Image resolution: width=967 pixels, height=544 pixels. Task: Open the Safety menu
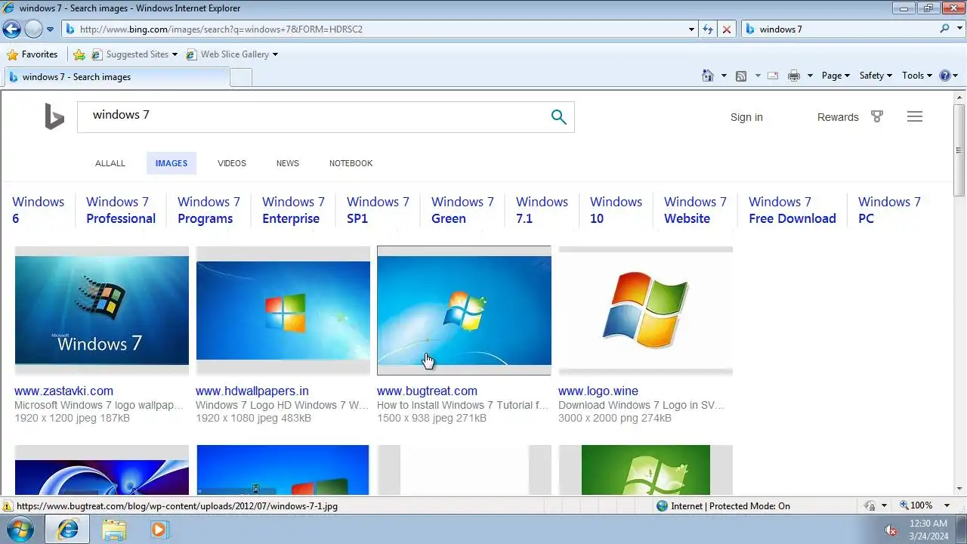click(x=876, y=76)
